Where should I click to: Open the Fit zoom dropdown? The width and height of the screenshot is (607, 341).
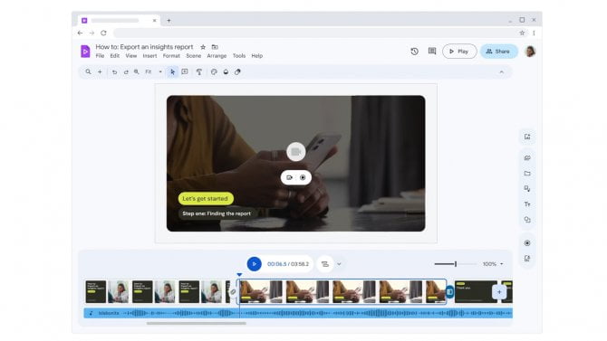(154, 72)
